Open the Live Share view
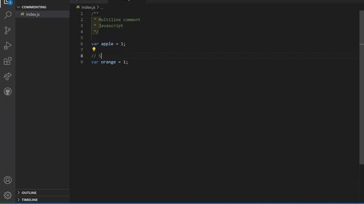Image resolution: width=364 pixels, height=204 pixels. click(7, 76)
